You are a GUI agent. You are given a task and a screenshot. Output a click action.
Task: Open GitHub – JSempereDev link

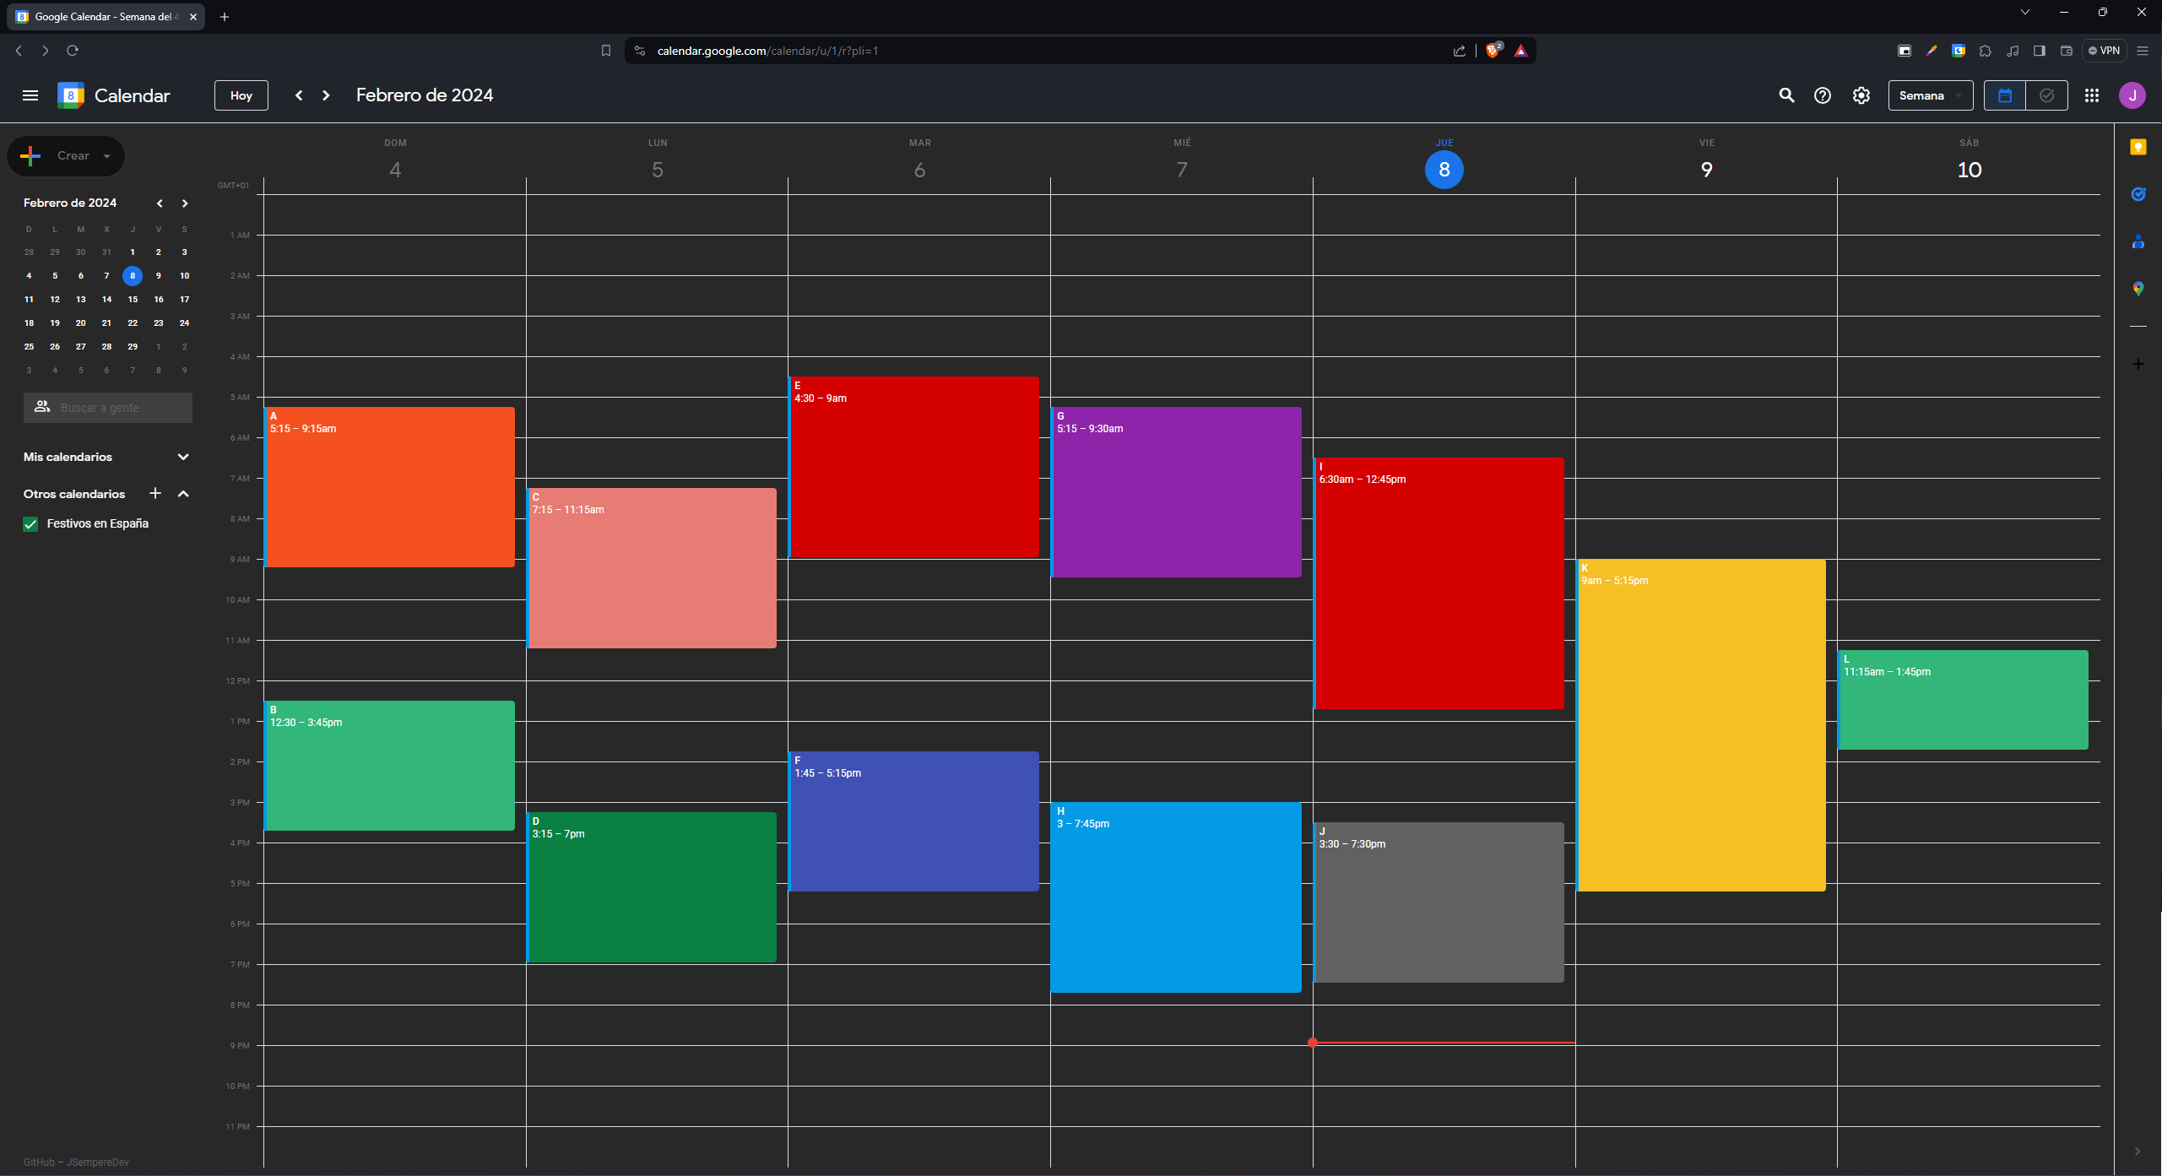(x=76, y=1162)
